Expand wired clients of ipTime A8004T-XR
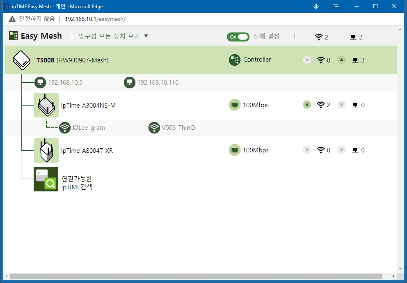This screenshot has height=283, width=407. [341, 150]
